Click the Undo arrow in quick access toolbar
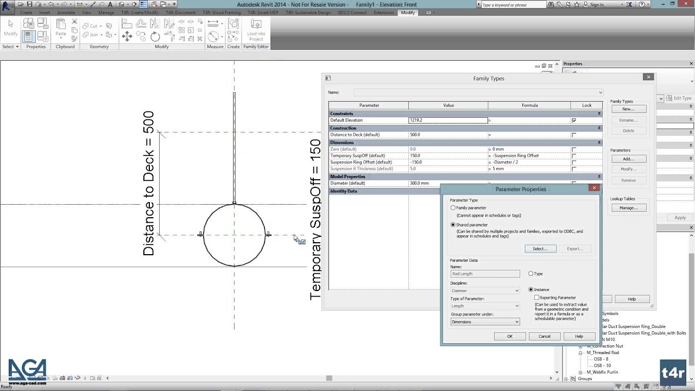This screenshot has height=391, width=695. [x=51, y=4]
